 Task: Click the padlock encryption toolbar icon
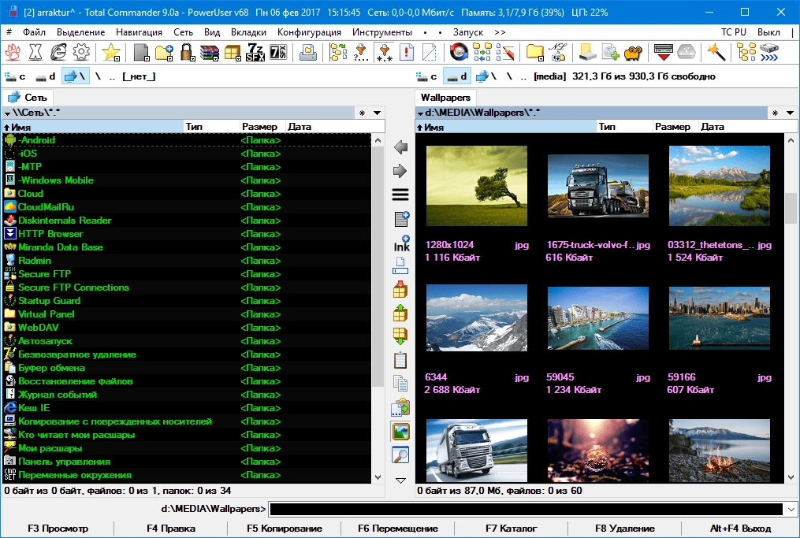pyautogui.click(x=187, y=52)
